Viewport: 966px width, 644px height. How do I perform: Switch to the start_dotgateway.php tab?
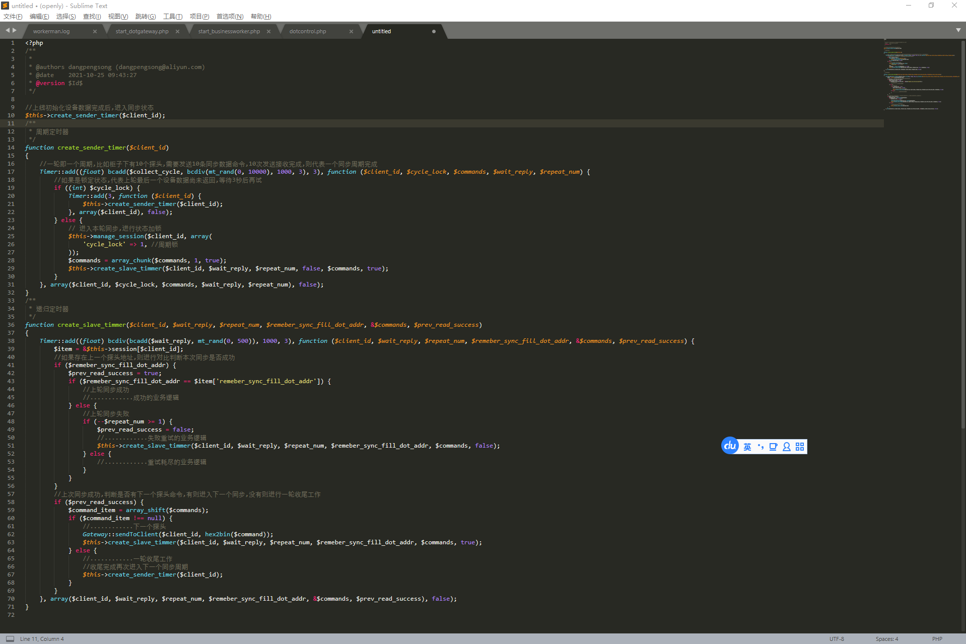(142, 31)
